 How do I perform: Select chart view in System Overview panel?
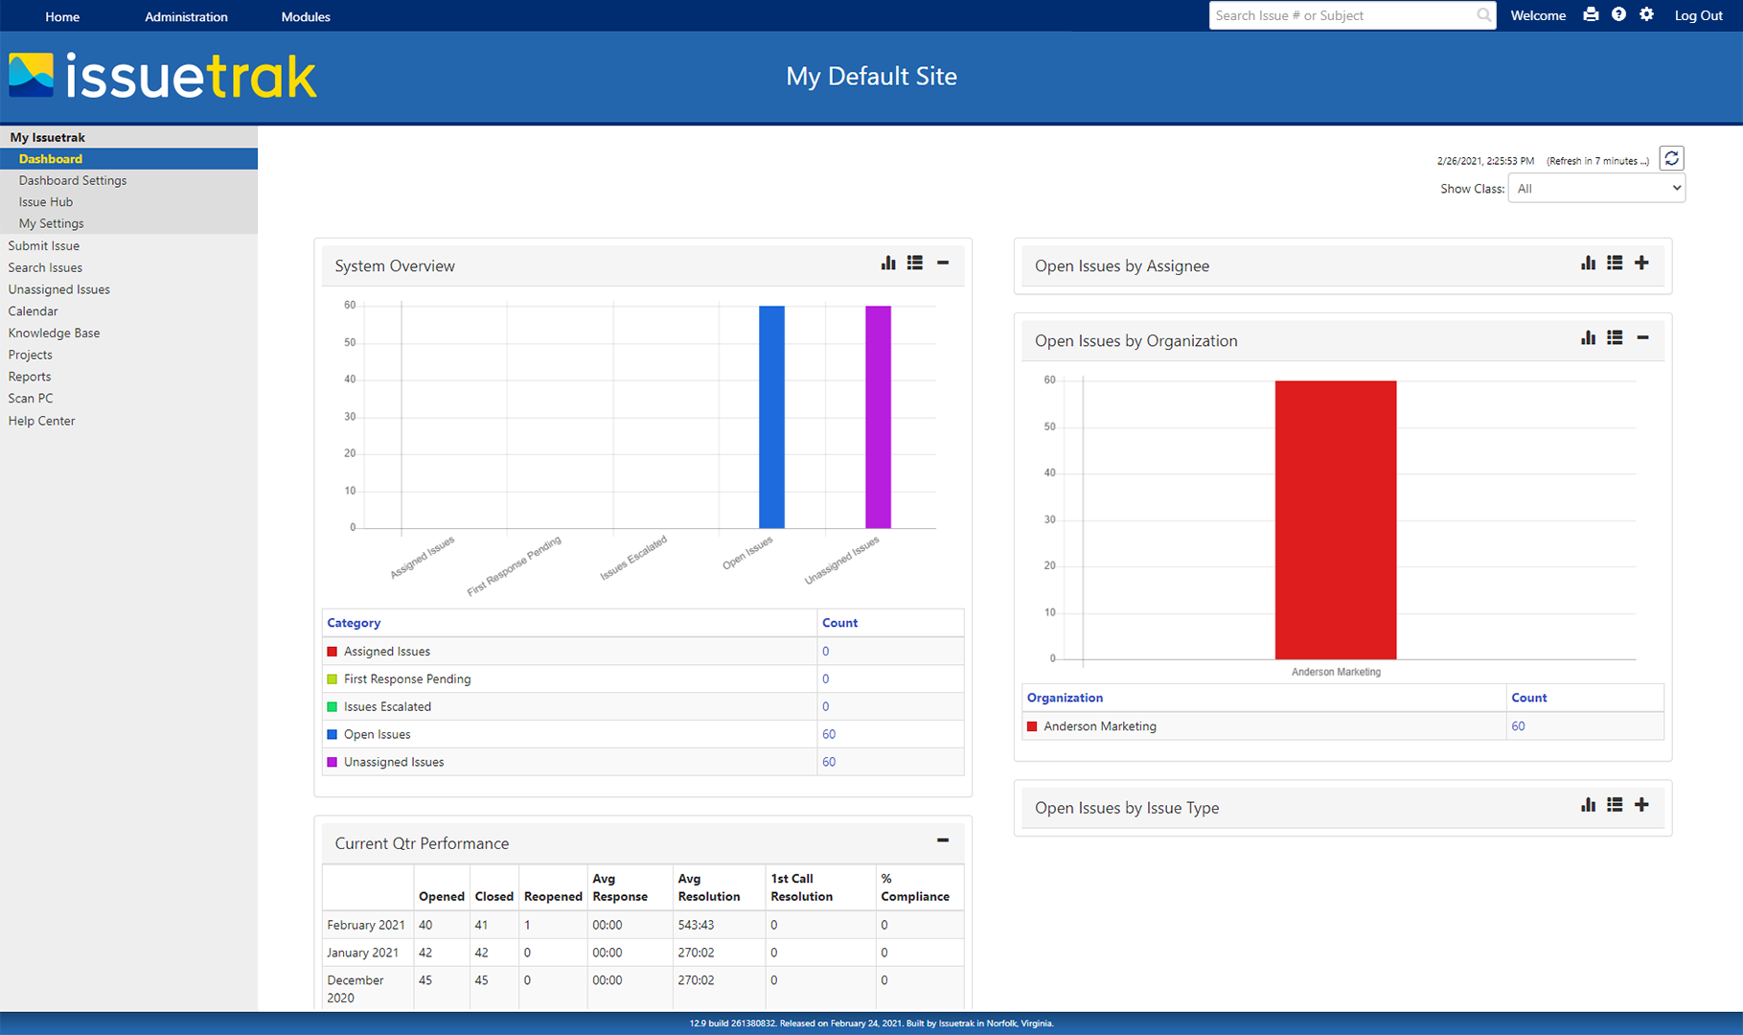[887, 263]
